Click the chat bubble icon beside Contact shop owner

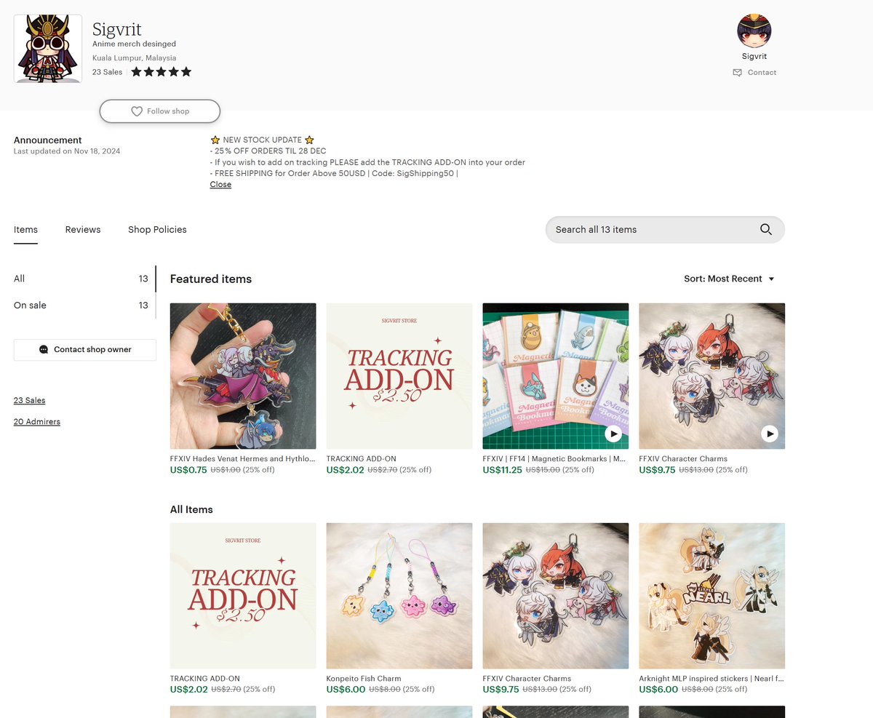44,350
